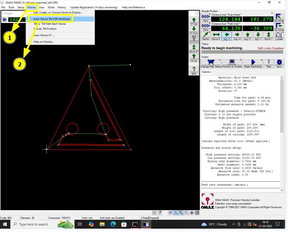The image size is (288, 232).
Task: Click the Move X button
Action: (216, 36)
